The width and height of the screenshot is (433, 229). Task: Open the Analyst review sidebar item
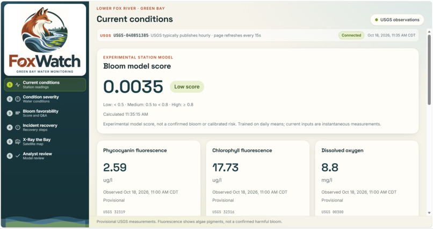45,156
